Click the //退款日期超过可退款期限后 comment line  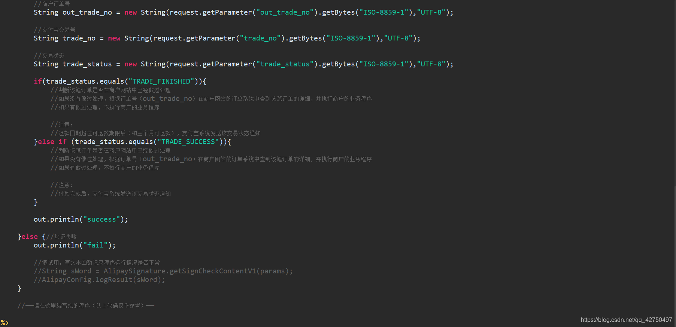pyautogui.click(x=155, y=133)
